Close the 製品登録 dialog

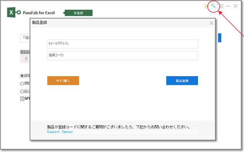point(212,23)
